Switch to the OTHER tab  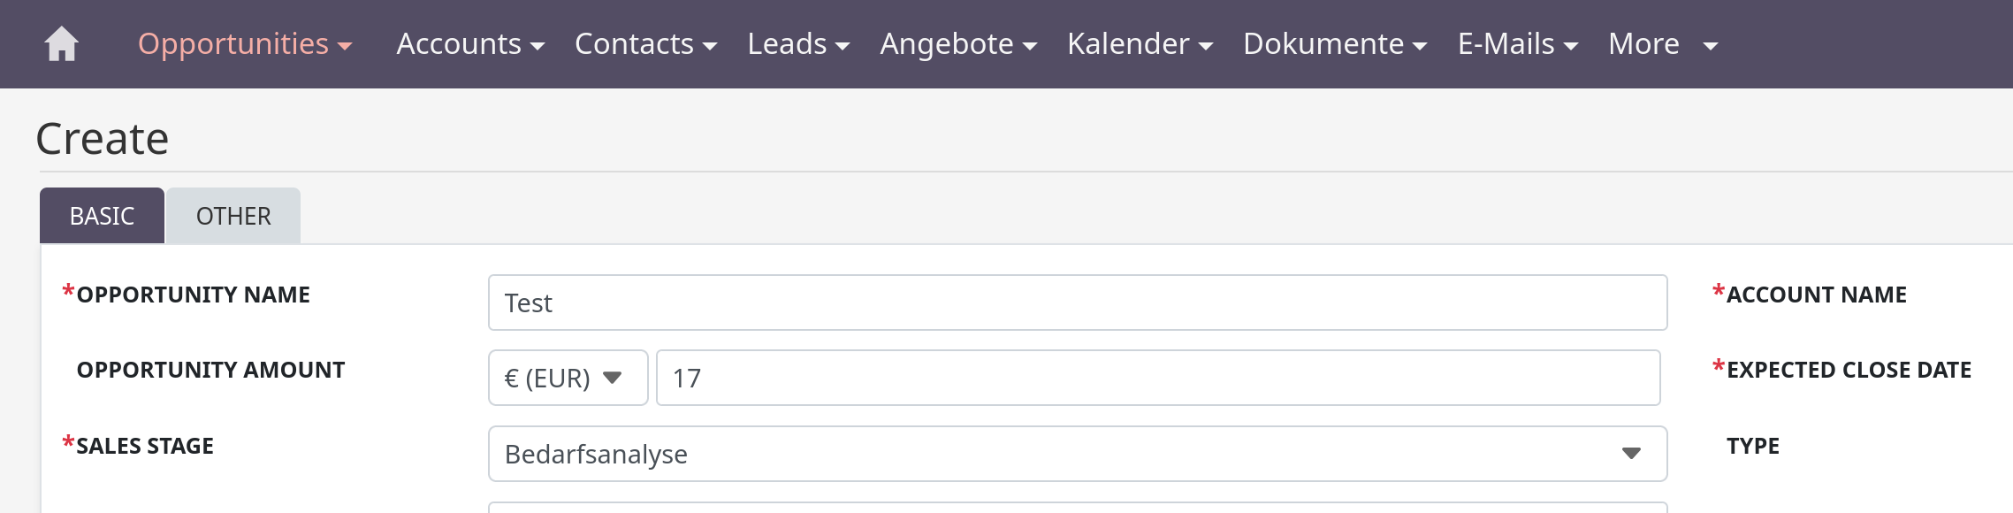tap(233, 216)
